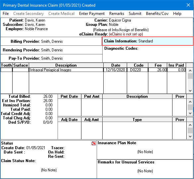Click the Patient name Davis, Karen
This screenshot has height=179, width=194.
(x=35, y=20)
